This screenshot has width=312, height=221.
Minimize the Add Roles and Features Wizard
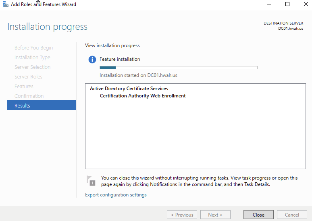[x=268, y=4]
